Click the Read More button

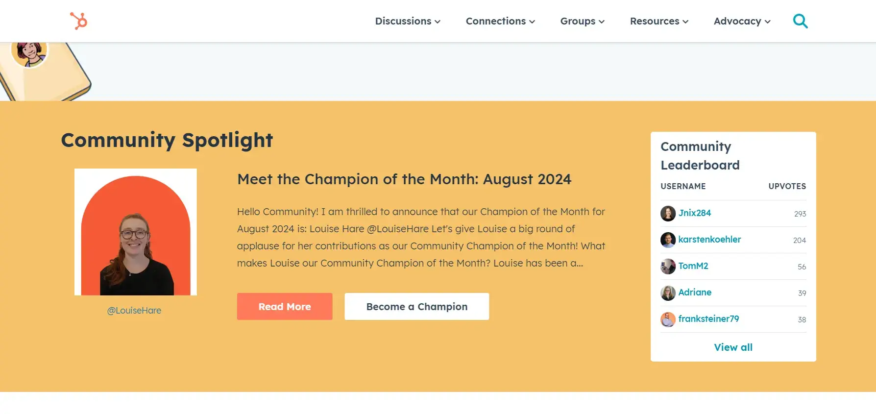[x=284, y=306]
